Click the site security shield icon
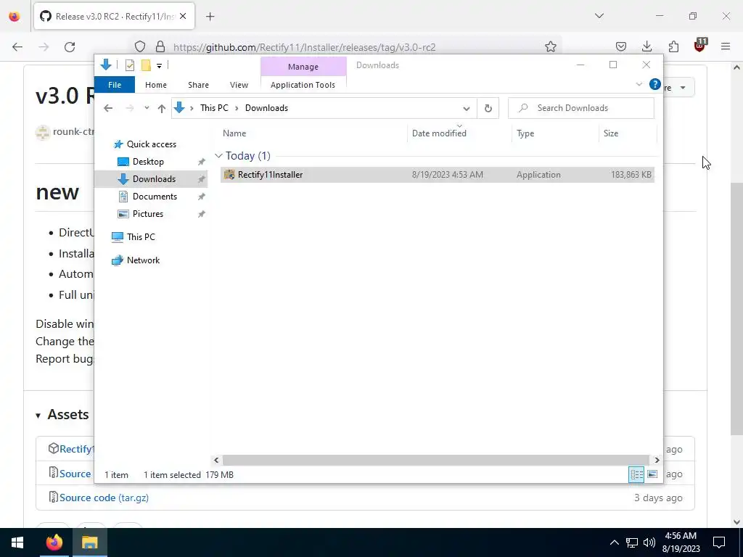The image size is (743, 557). click(x=140, y=47)
